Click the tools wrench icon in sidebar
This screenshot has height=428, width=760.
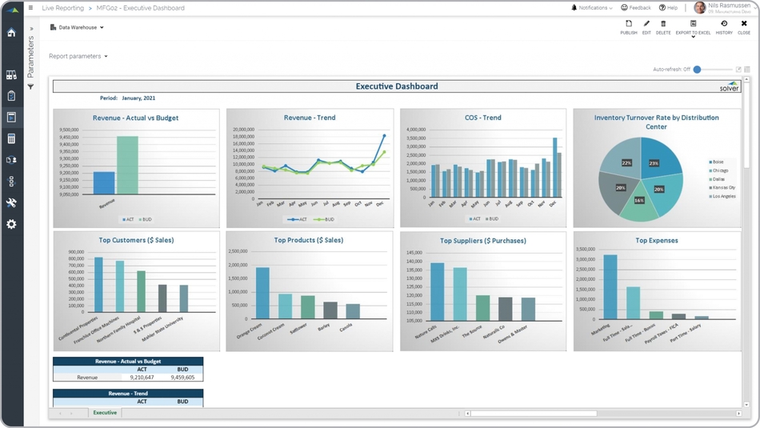click(11, 203)
